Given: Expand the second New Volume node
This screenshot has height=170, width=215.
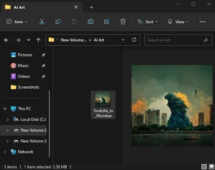Looking at the screenshot, I should click(x=8, y=141).
